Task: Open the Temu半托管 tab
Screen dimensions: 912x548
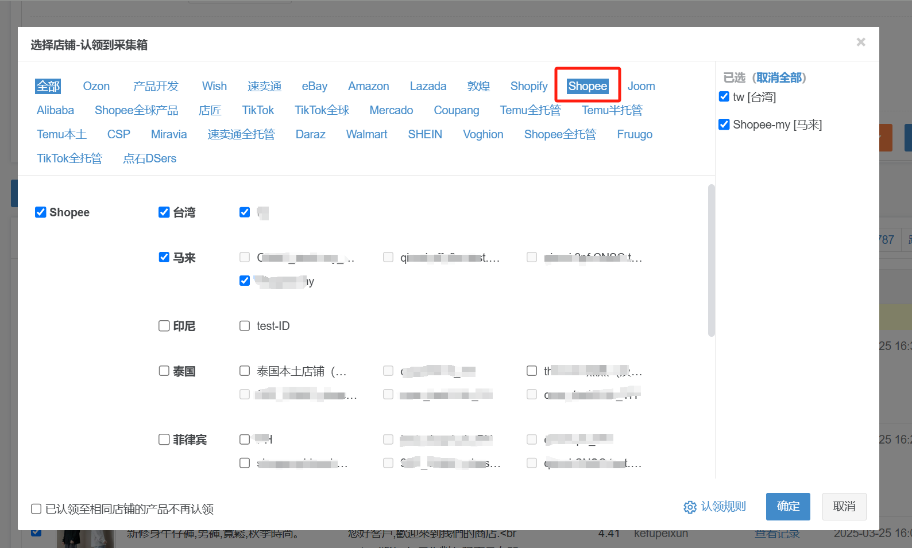Action: coord(612,110)
